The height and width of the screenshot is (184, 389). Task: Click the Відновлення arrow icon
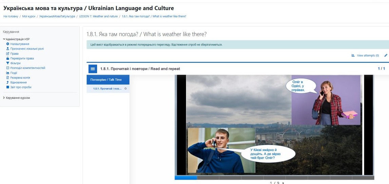coord(8,82)
